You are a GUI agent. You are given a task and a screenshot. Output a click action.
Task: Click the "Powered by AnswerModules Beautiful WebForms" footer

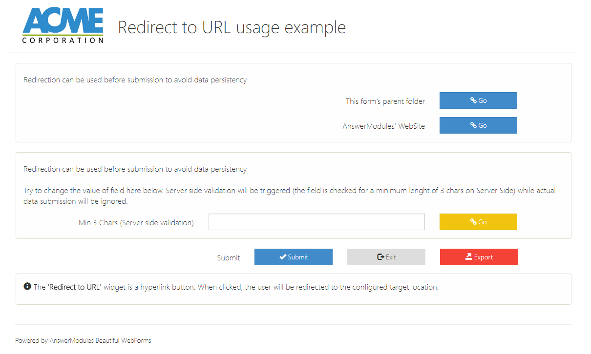(x=83, y=341)
